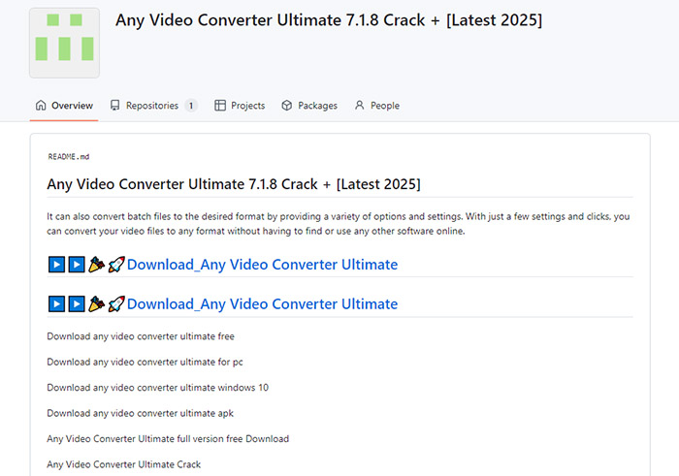Click text 'Download any video converter ultimate free'
Viewport: 679px width, 476px height.
[141, 336]
